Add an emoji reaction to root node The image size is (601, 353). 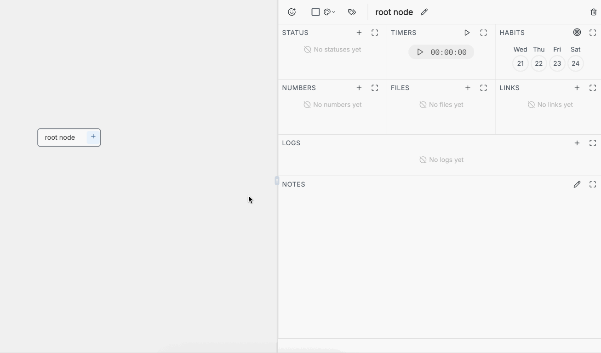(292, 12)
